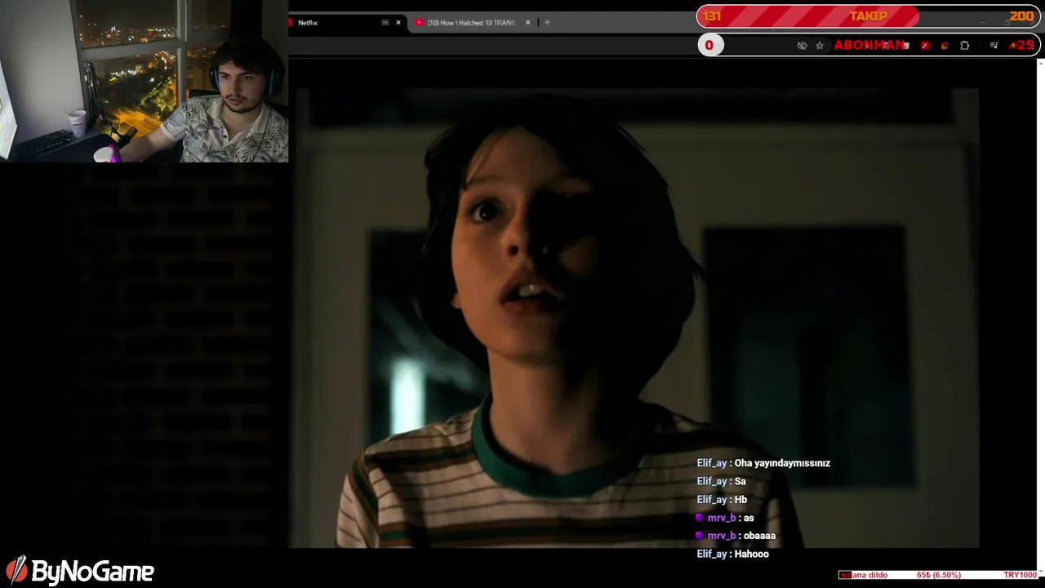Open the Extensions puzzle-piece menu
The width and height of the screenshot is (1045, 588).
[965, 46]
